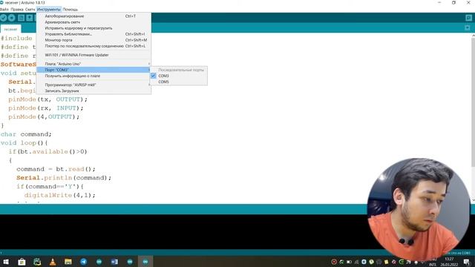This screenshot has width=475, height=267.
Task: Expand the Программатор "AVRISP mkII" submenu
Action: point(94,85)
